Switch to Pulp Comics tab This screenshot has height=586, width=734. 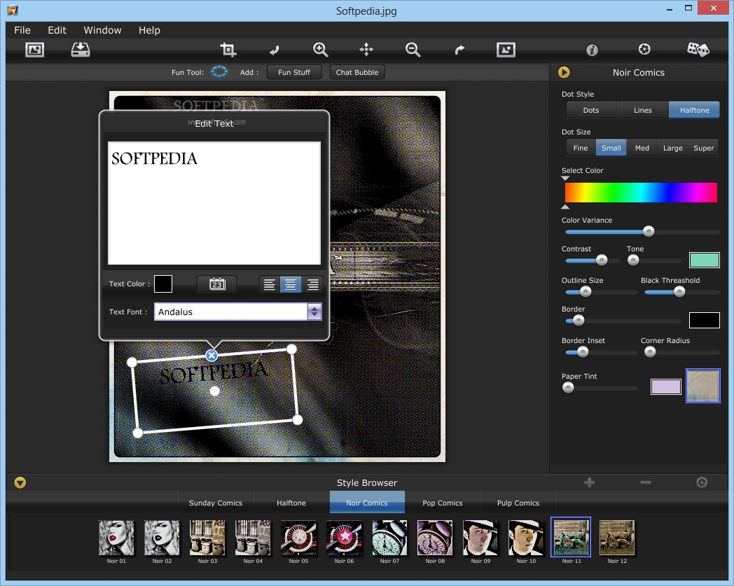(x=518, y=503)
